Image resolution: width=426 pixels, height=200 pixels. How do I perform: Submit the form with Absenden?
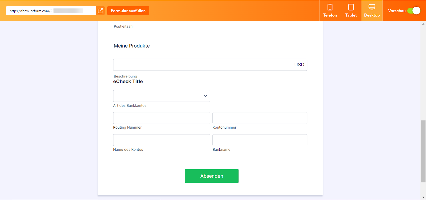click(212, 176)
